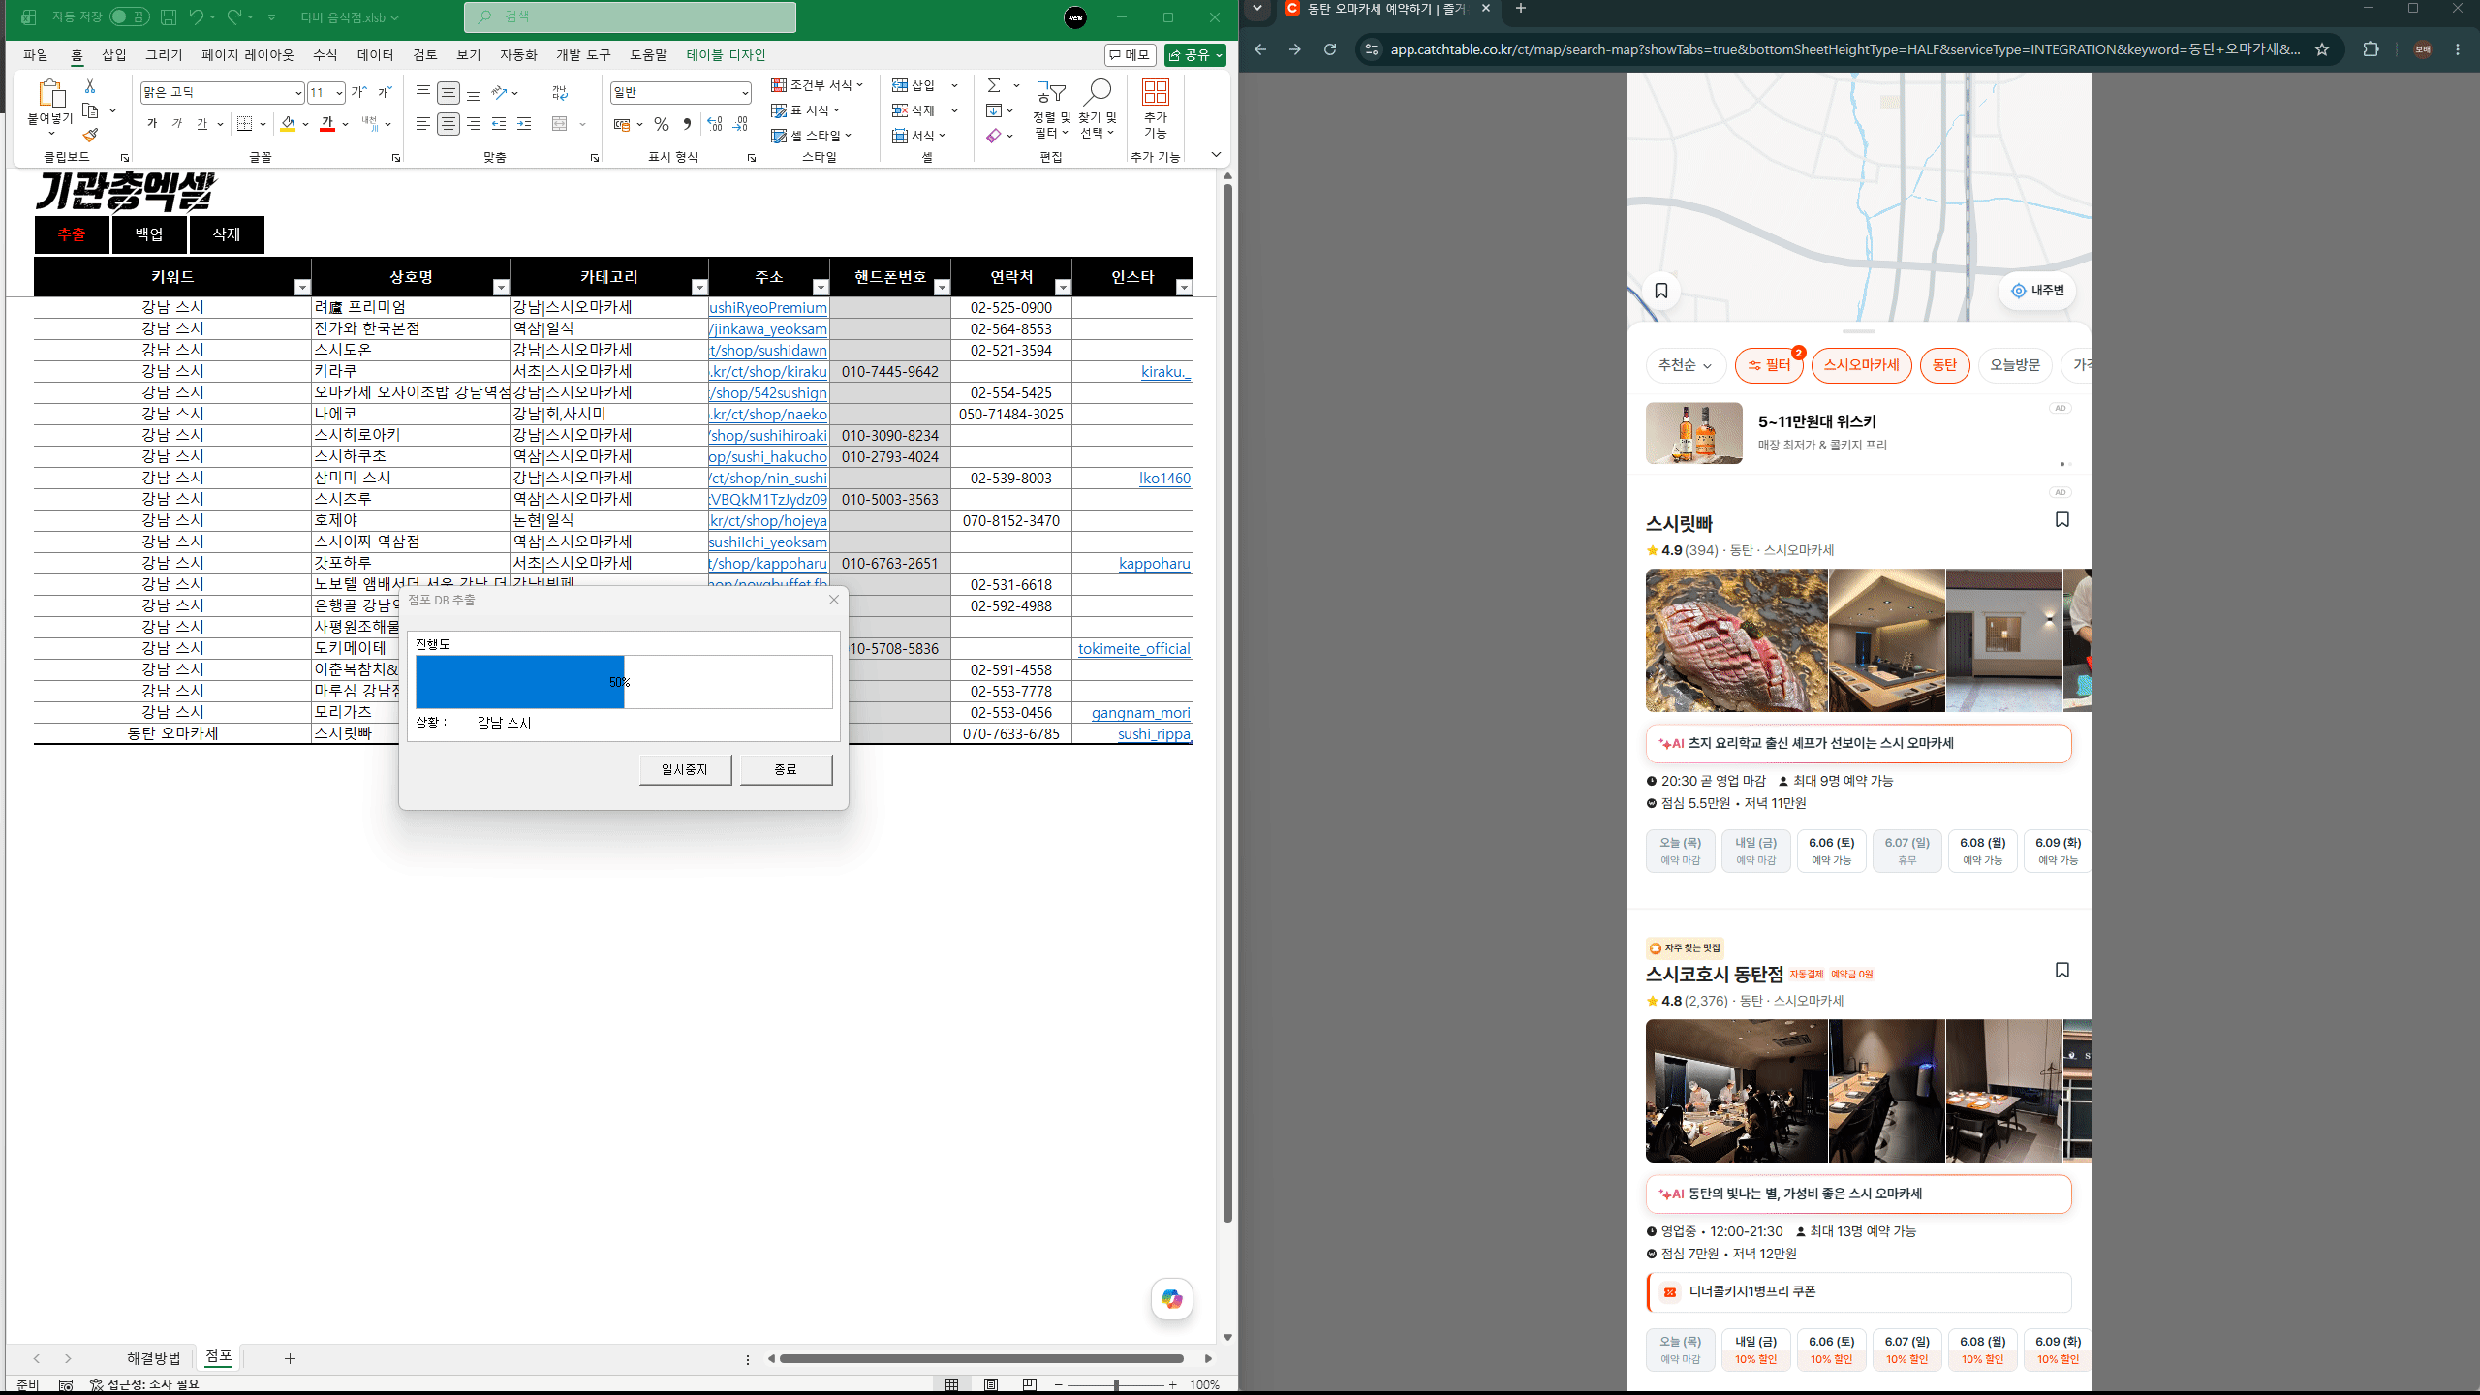Click the Clear eraser icon in editing group
The image size is (2480, 1395).
pyautogui.click(x=994, y=136)
